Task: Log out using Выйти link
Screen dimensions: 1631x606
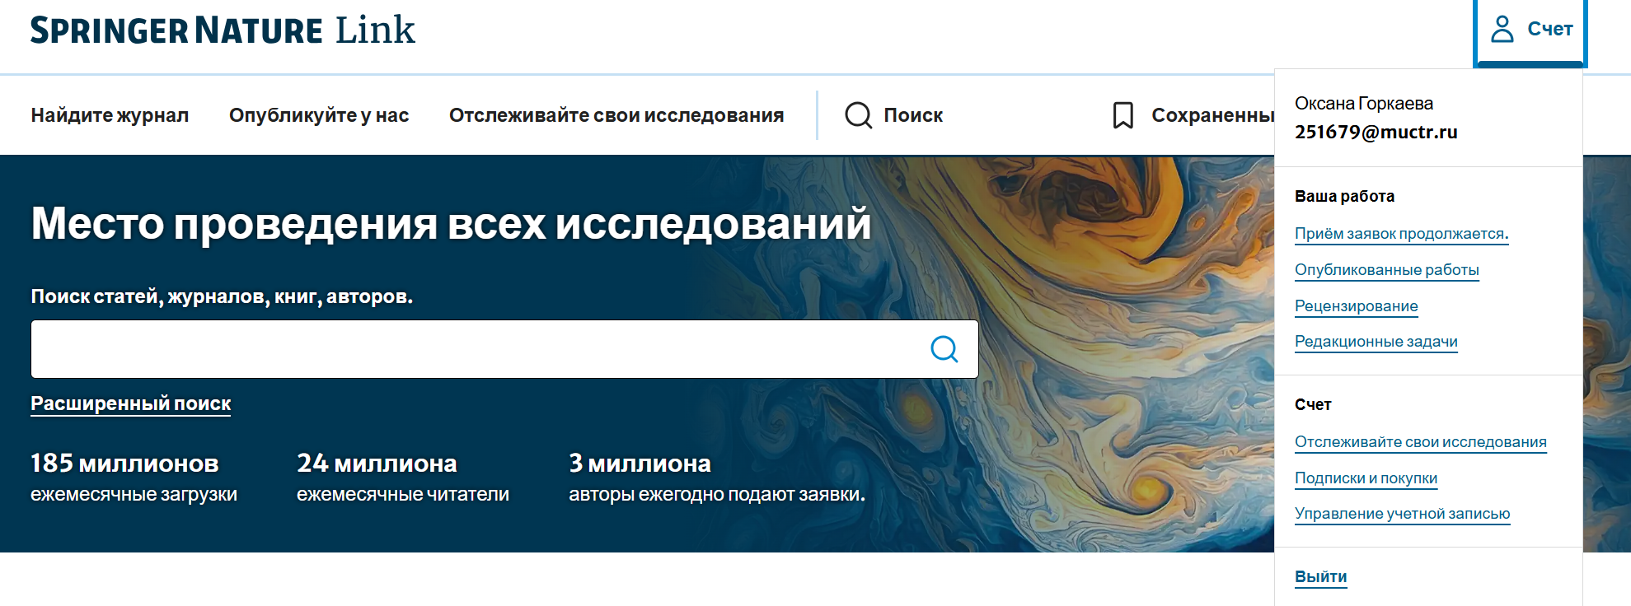Action: [x=1320, y=577]
